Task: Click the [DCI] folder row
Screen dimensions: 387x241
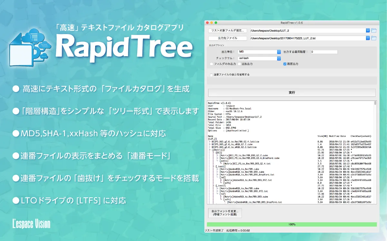Action: (219, 153)
